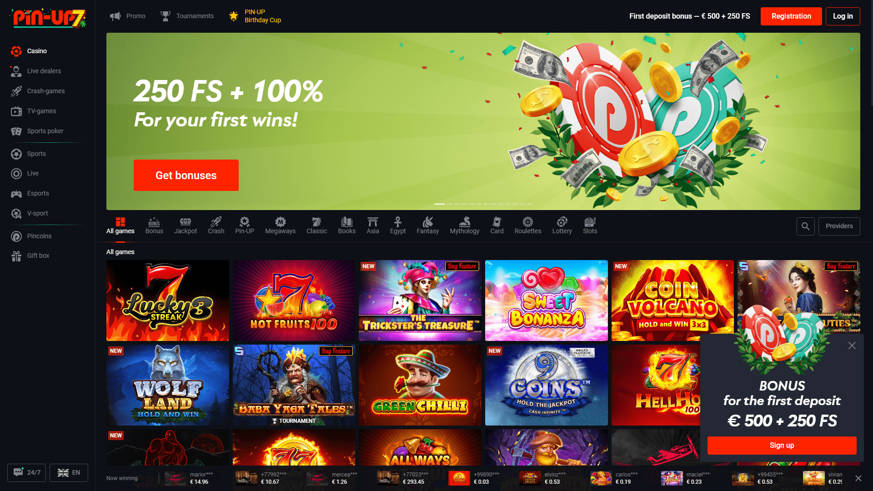Close the first deposit bonus popup
Viewport: 873px width, 491px height.
click(x=852, y=346)
